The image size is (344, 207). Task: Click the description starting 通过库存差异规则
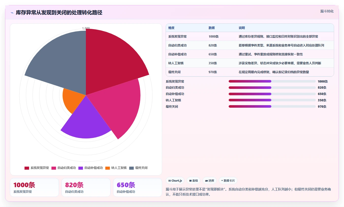(x=278, y=37)
